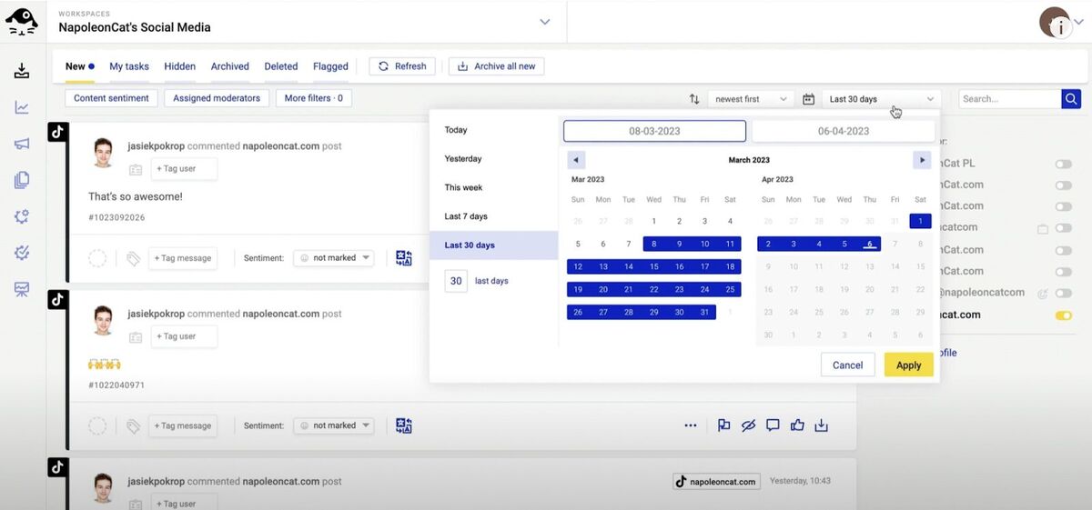Screen dimensions: 1092x510
Task: Open the megaphone Publish sidebar icon
Action: [x=22, y=144]
